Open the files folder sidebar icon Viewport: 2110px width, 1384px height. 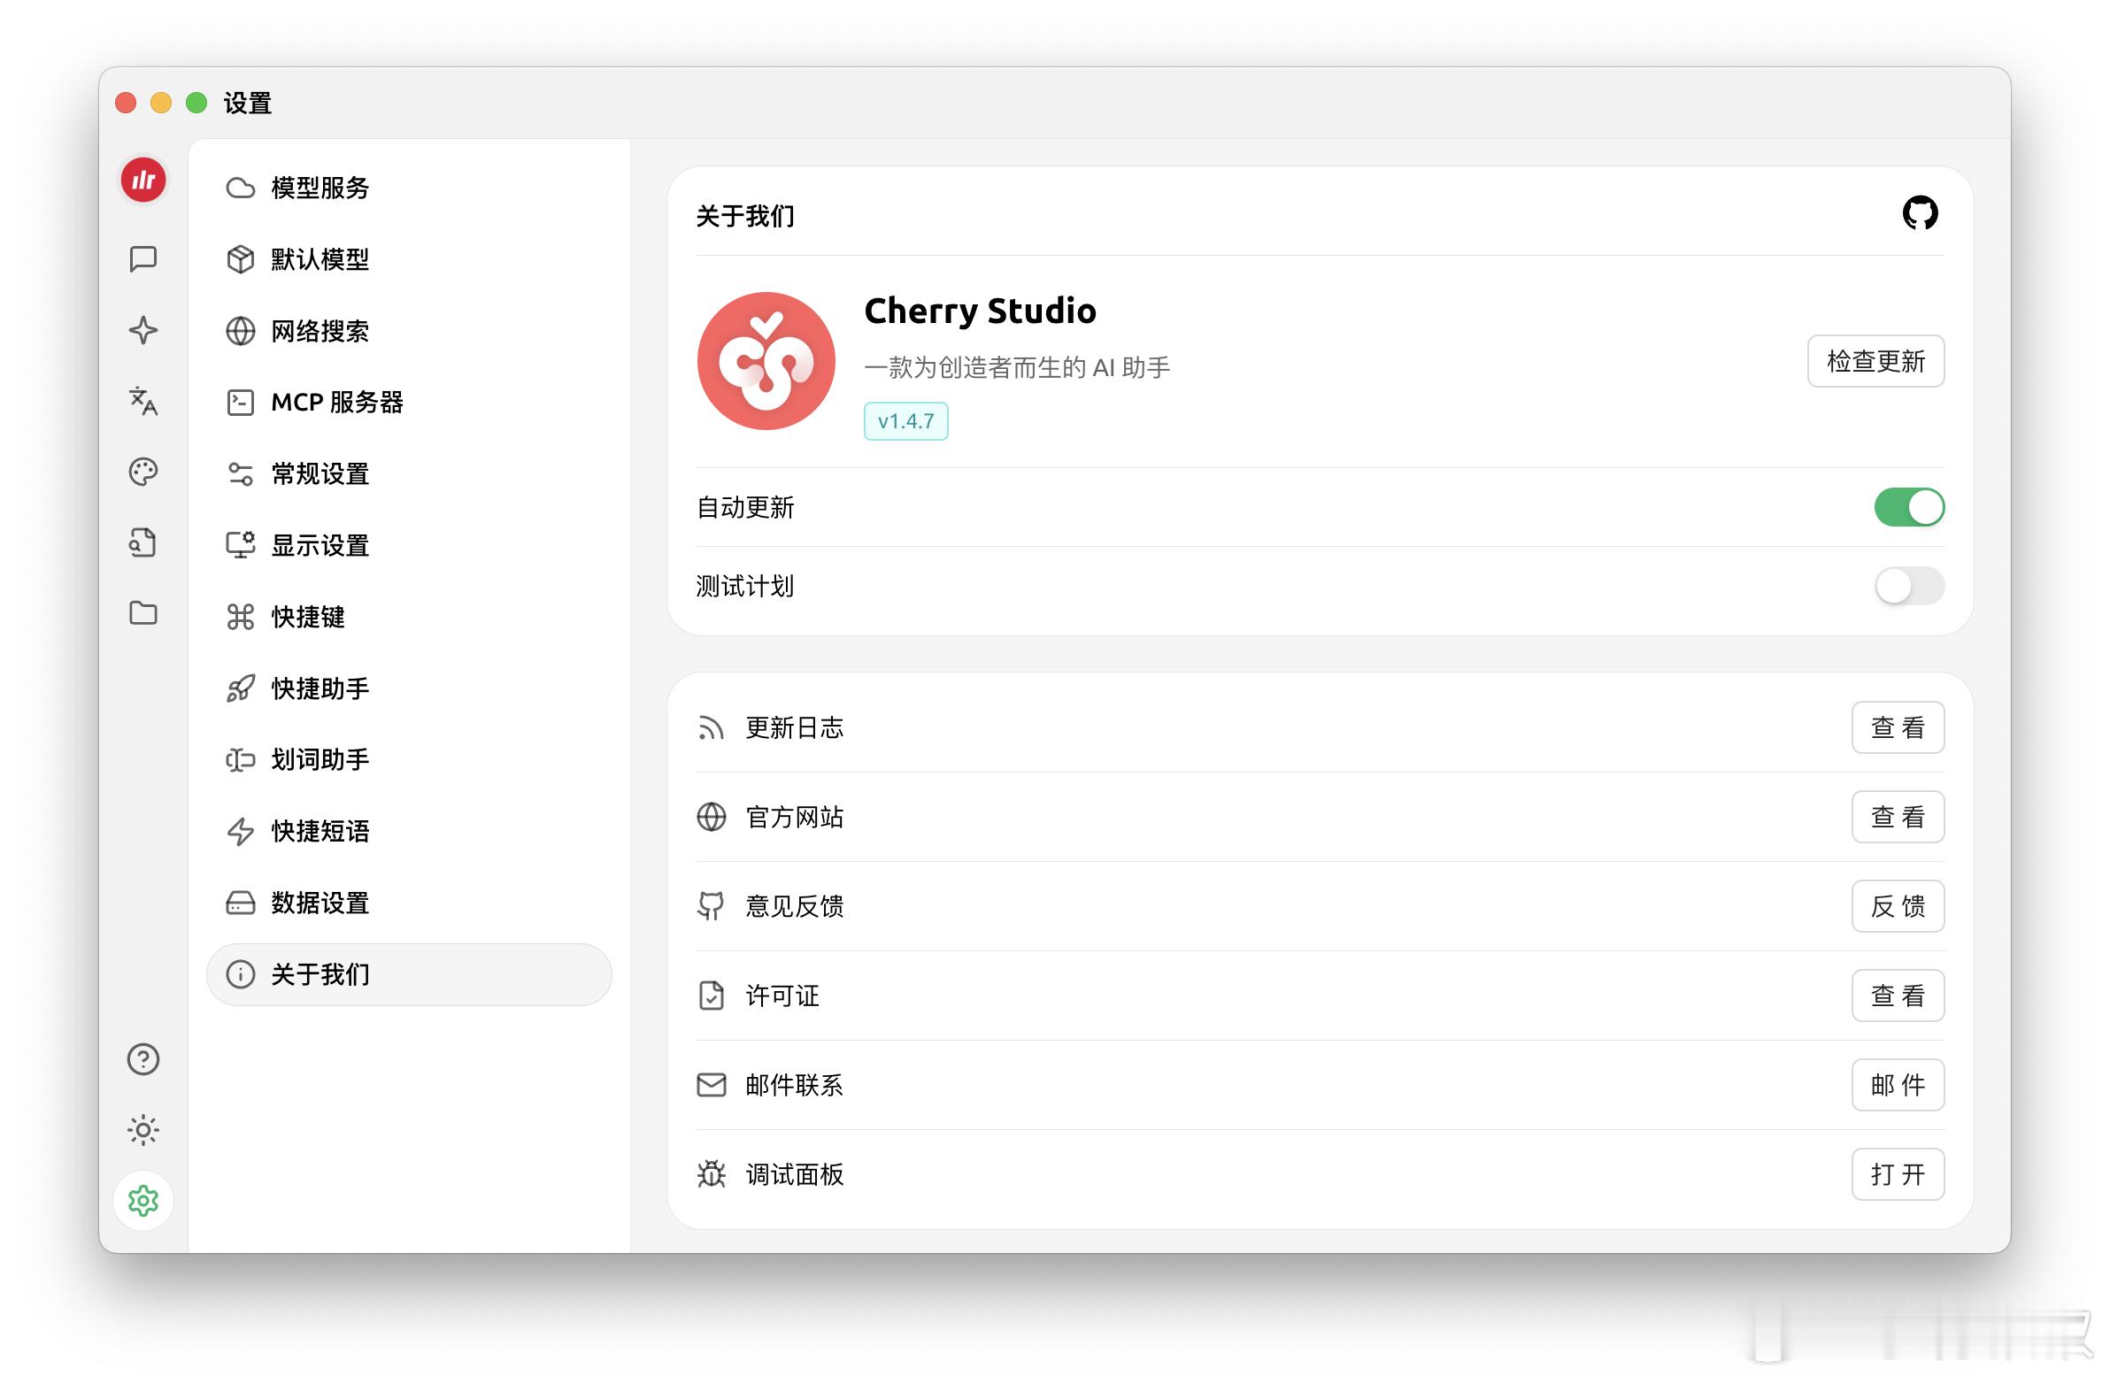(143, 612)
